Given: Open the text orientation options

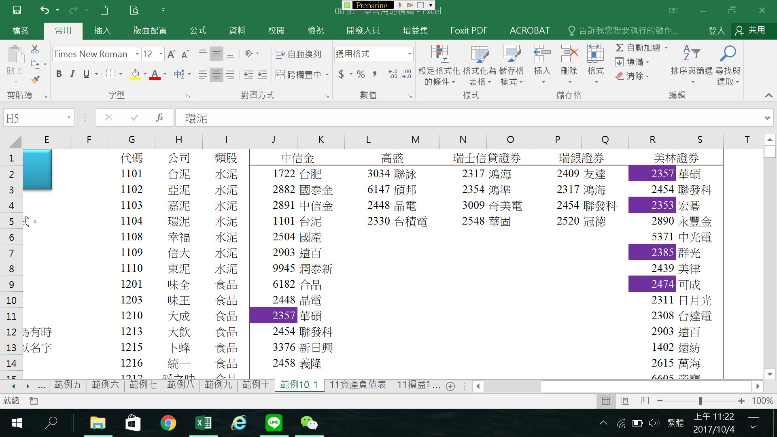Looking at the screenshot, I should click(x=251, y=54).
